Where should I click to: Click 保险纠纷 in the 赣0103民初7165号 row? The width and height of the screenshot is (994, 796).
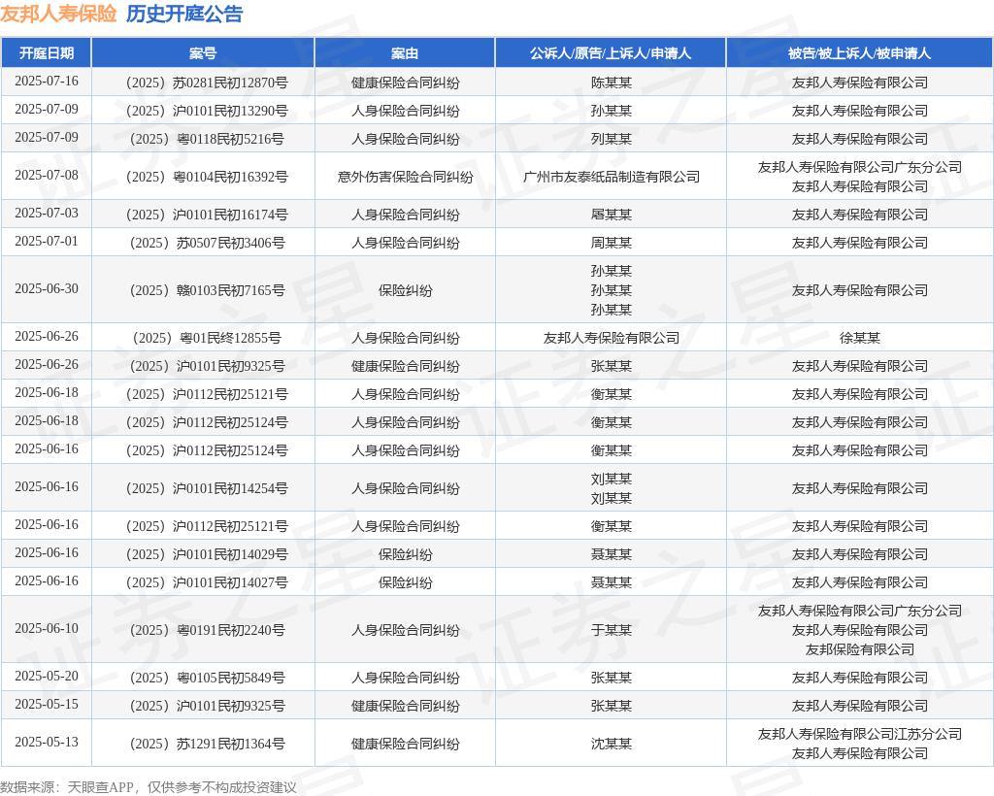405,290
